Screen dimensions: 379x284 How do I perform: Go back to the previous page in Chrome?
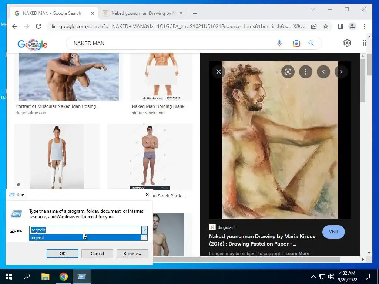[15, 26]
